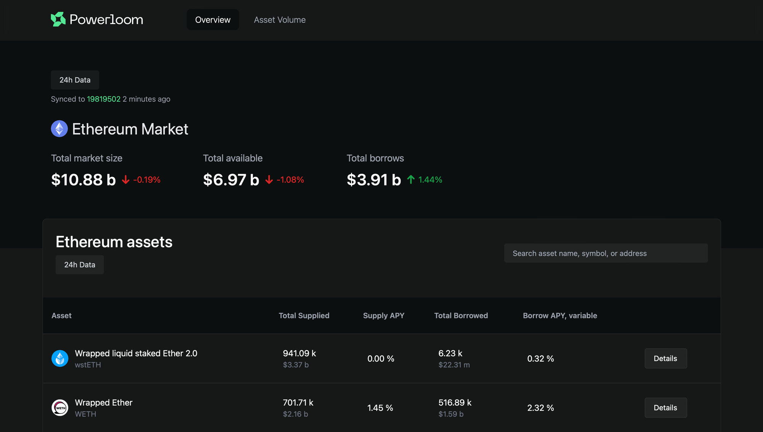Open the Overview tab
763x432 pixels.
tap(212, 20)
